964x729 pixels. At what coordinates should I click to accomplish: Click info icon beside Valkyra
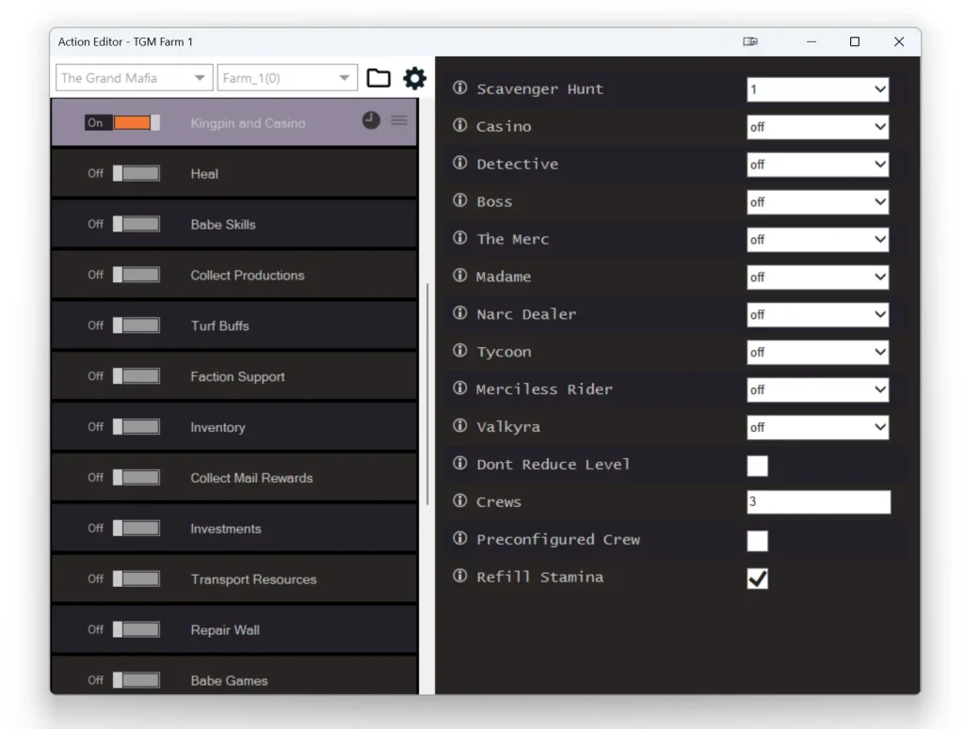(x=459, y=425)
